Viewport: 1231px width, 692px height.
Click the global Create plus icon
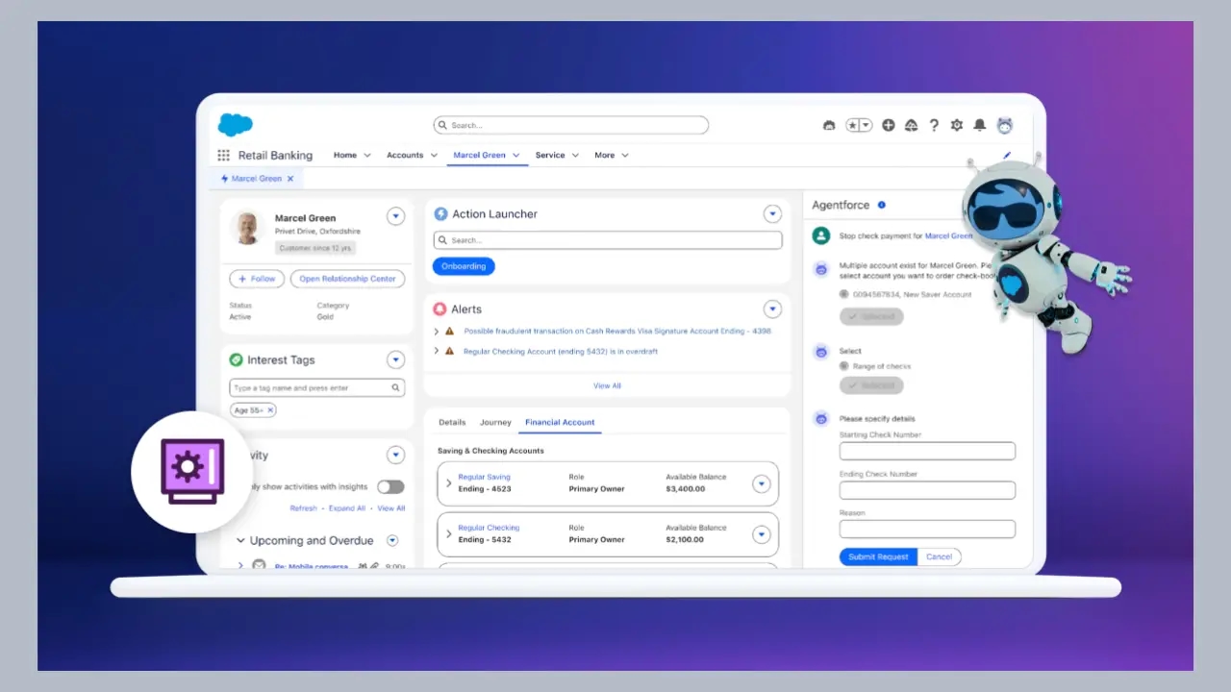888,125
